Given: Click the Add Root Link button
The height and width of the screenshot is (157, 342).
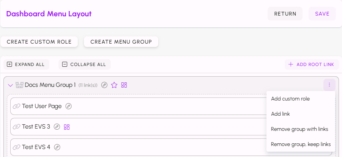Looking at the screenshot, I should click(311, 64).
